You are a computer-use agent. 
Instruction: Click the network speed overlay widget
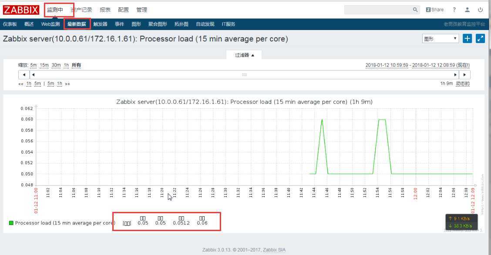(x=461, y=222)
